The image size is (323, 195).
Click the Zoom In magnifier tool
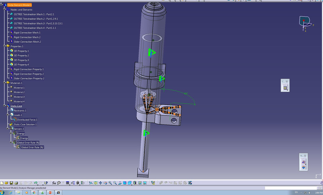pyautogui.click(x=110, y=183)
